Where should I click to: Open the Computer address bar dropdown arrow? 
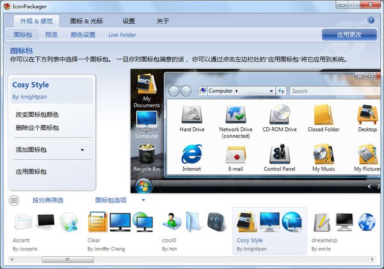click(x=271, y=91)
